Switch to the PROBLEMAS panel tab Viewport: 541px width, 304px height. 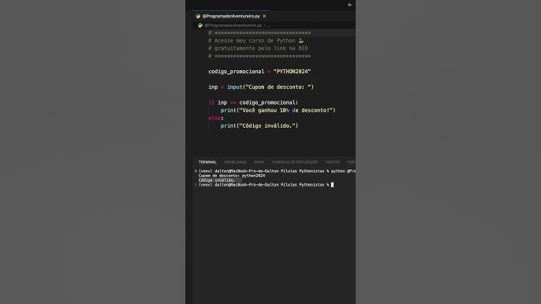click(x=235, y=162)
